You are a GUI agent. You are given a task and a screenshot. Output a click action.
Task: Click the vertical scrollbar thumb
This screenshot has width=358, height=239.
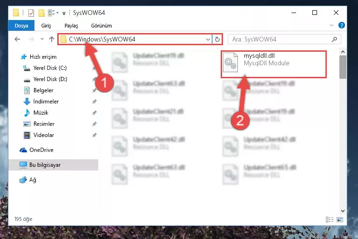[x=343, y=67]
